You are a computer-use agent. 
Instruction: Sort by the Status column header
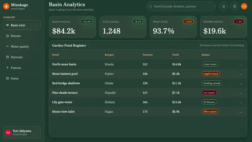(x=206, y=55)
